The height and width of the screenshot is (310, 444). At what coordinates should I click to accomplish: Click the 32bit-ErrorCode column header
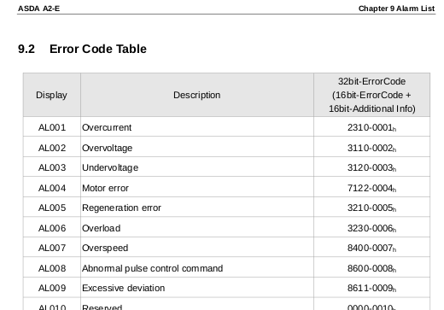click(x=371, y=95)
